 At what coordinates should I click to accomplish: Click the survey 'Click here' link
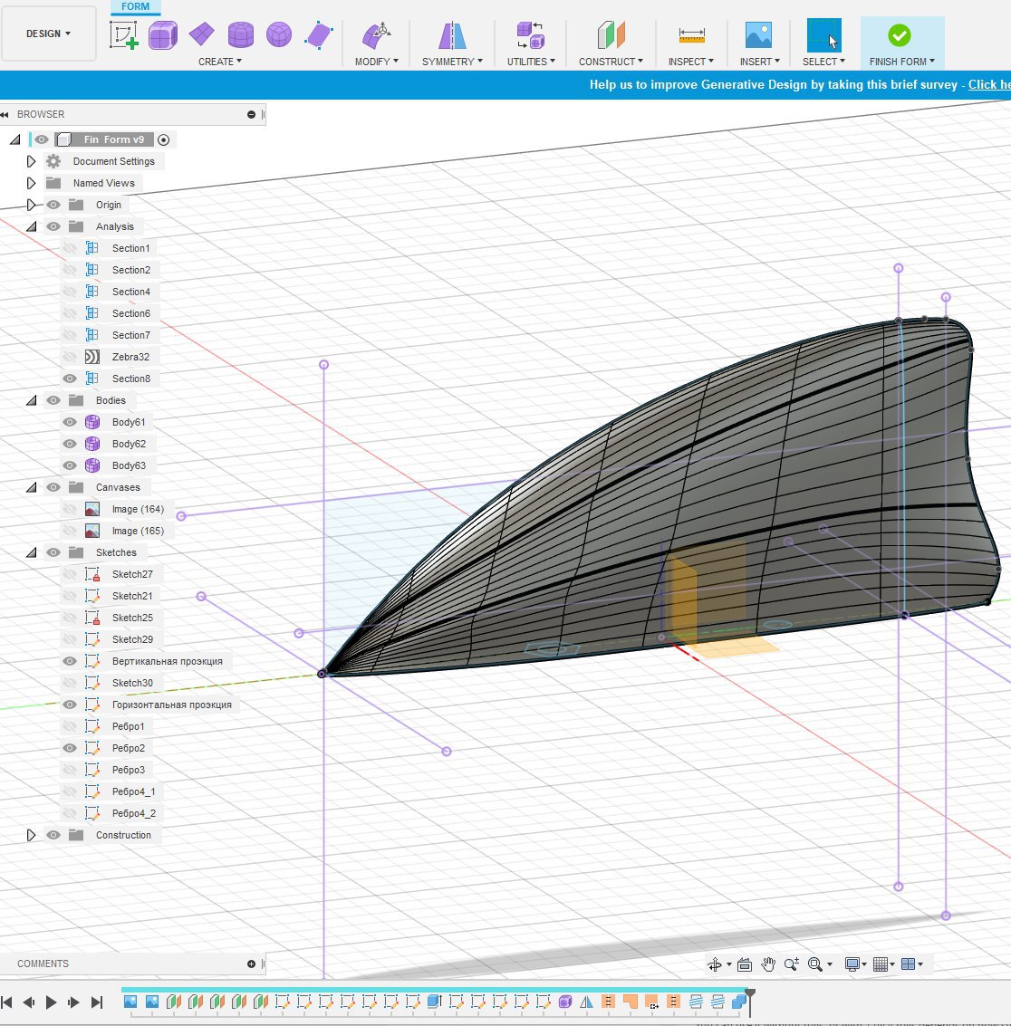pyautogui.click(x=989, y=84)
